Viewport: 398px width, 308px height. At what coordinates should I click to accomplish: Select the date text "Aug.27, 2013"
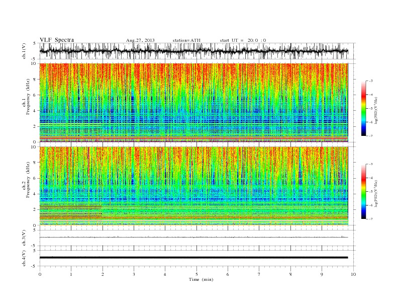140,40
